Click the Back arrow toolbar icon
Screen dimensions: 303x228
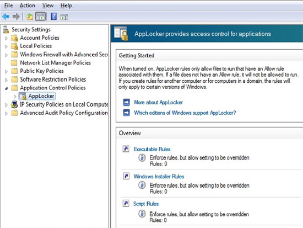6,17
